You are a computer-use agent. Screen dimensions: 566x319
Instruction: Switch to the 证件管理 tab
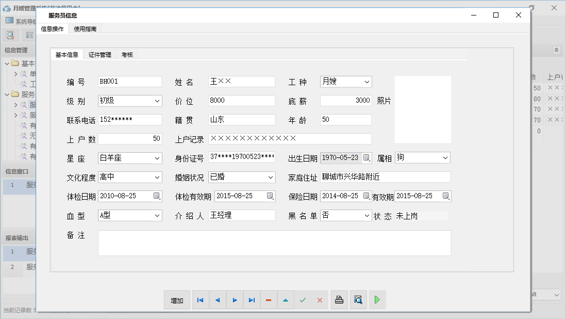tap(99, 55)
